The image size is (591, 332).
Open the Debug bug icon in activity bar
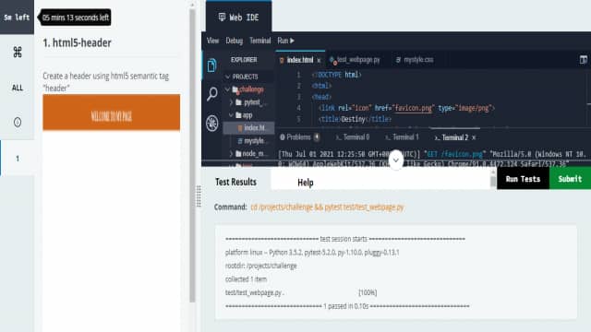pos(212,123)
